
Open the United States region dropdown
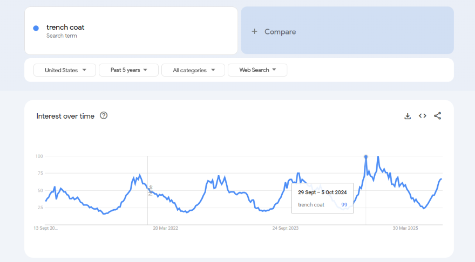(x=65, y=70)
